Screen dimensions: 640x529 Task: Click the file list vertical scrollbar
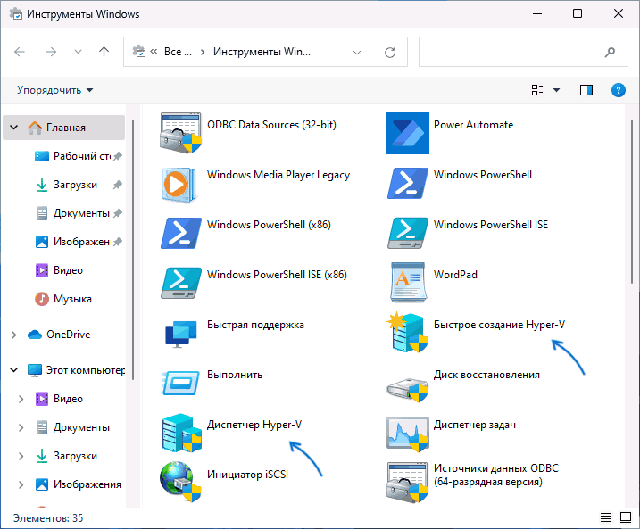(632, 202)
